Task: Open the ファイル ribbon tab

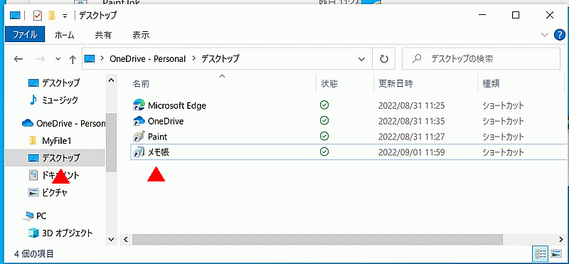Action: tap(25, 35)
